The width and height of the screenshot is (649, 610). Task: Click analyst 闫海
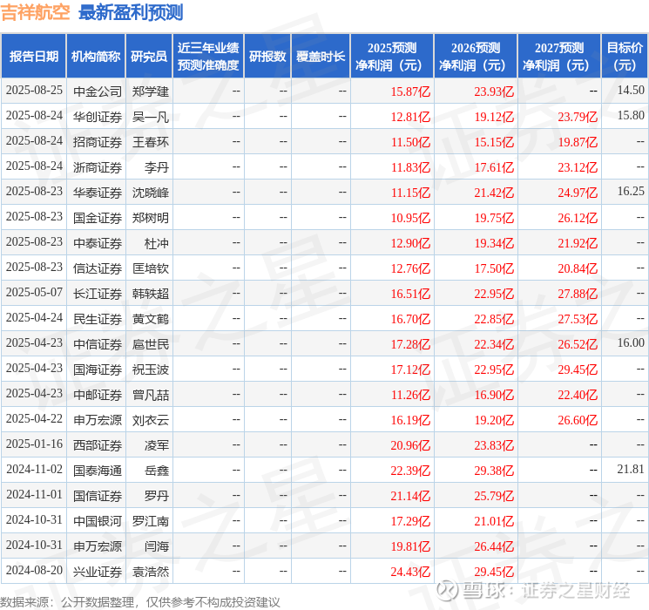pyautogui.click(x=157, y=546)
